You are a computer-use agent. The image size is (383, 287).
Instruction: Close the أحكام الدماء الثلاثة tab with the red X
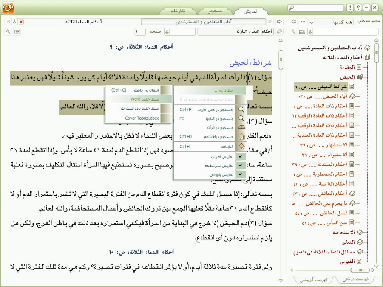(21, 22)
